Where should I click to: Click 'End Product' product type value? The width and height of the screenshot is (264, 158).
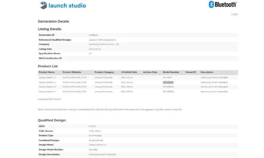tap(95, 136)
